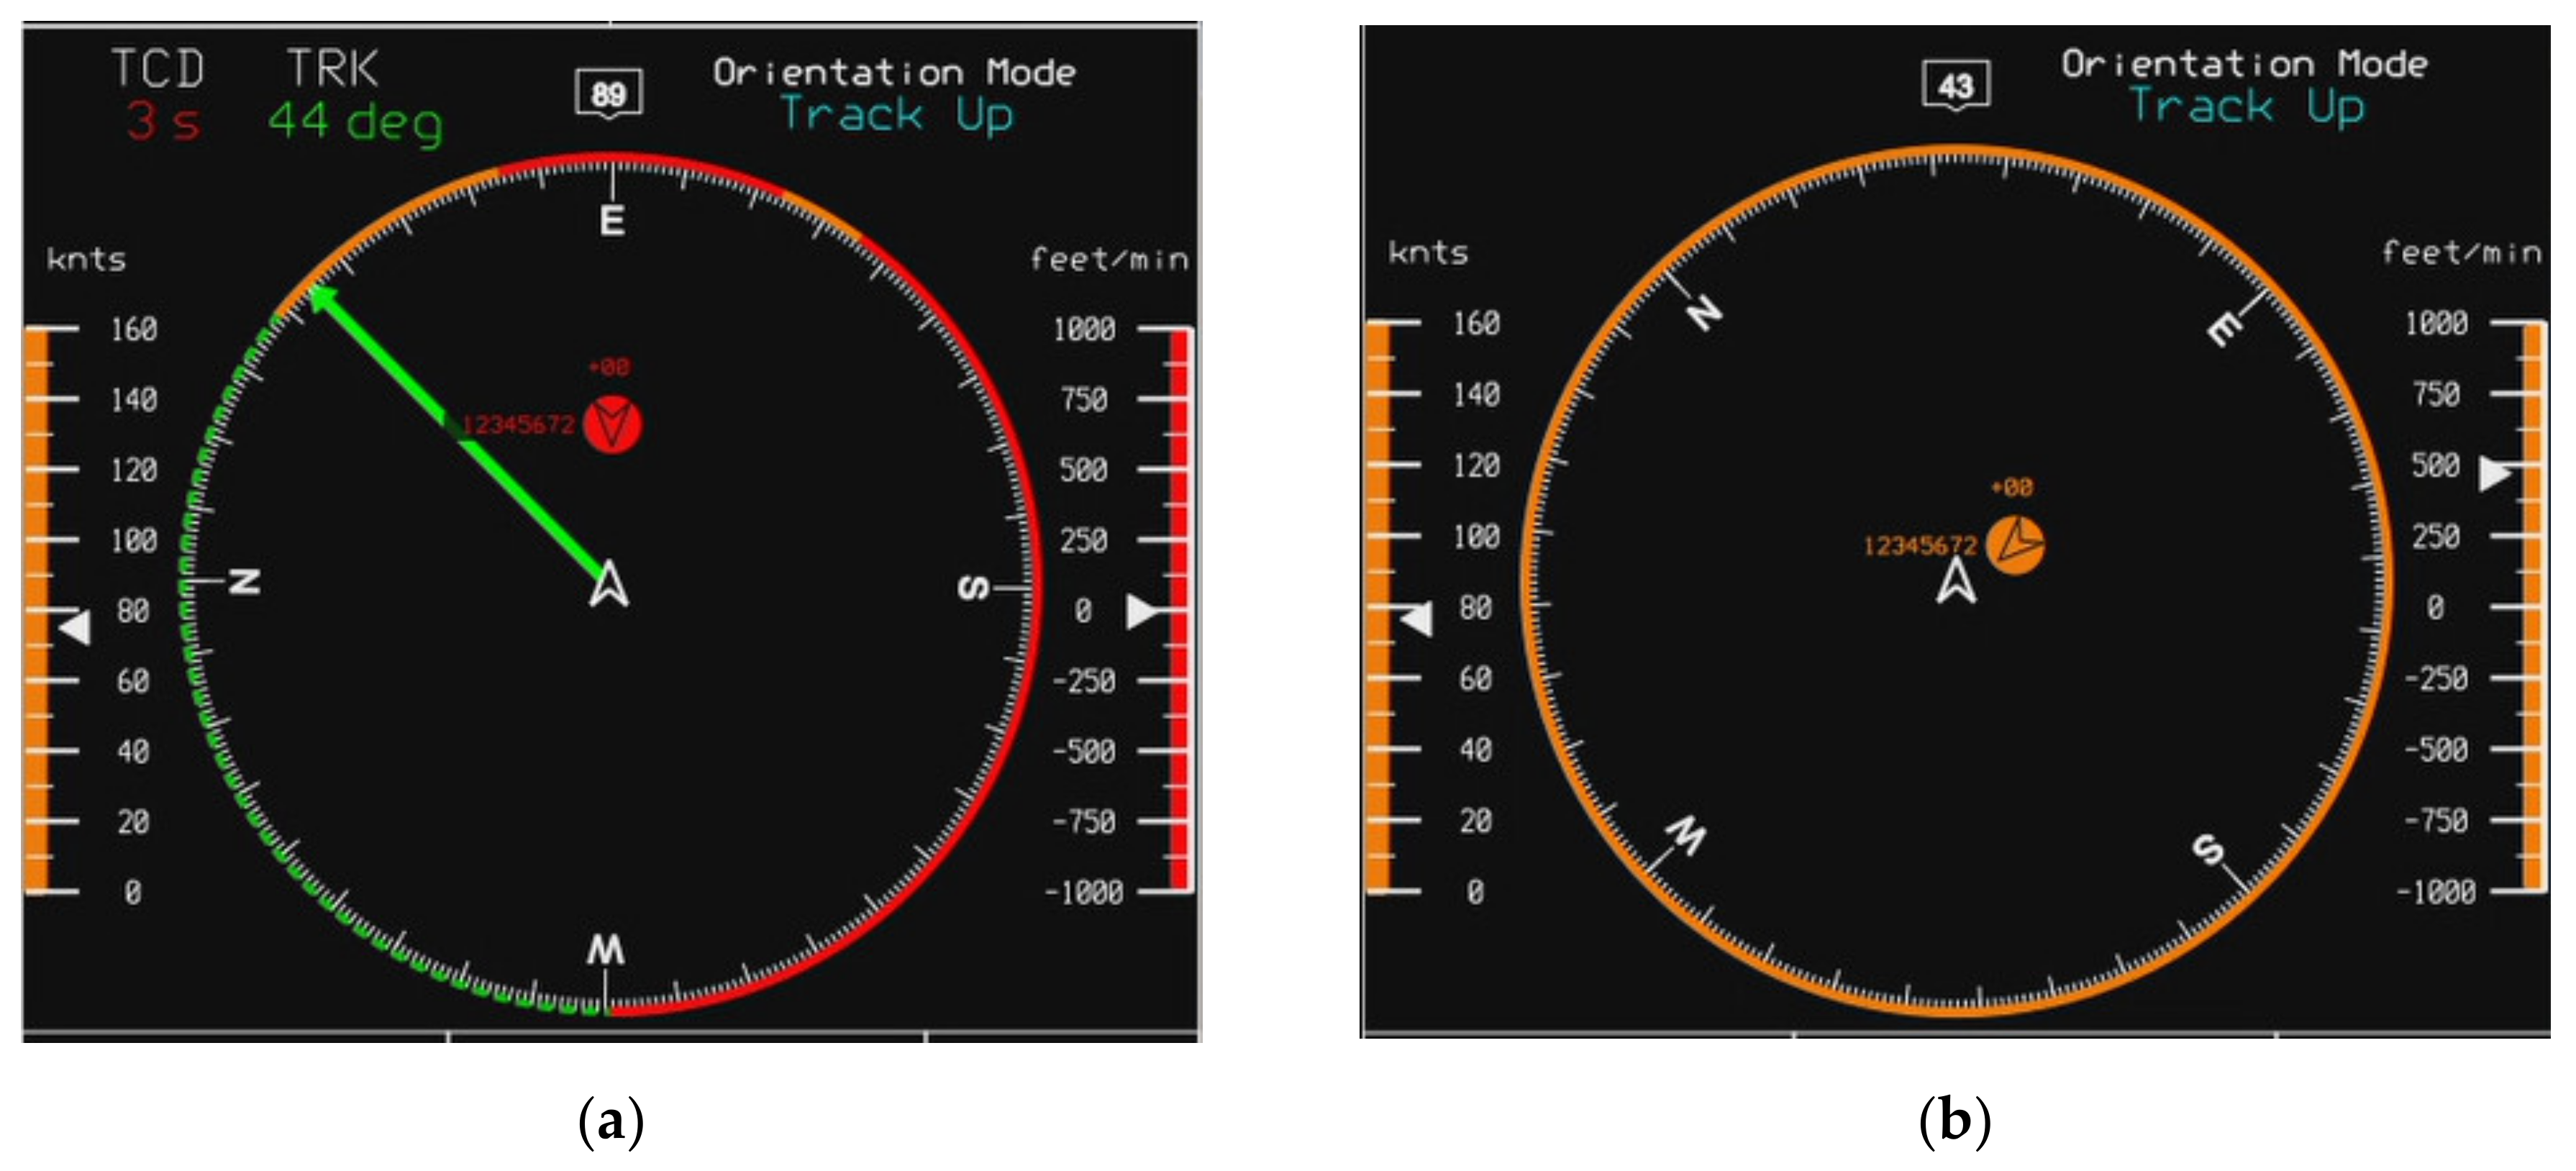The image size is (2576, 1171).
Task: Click the orange '12345672' aircraft ID label
Action: point(1920,546)
